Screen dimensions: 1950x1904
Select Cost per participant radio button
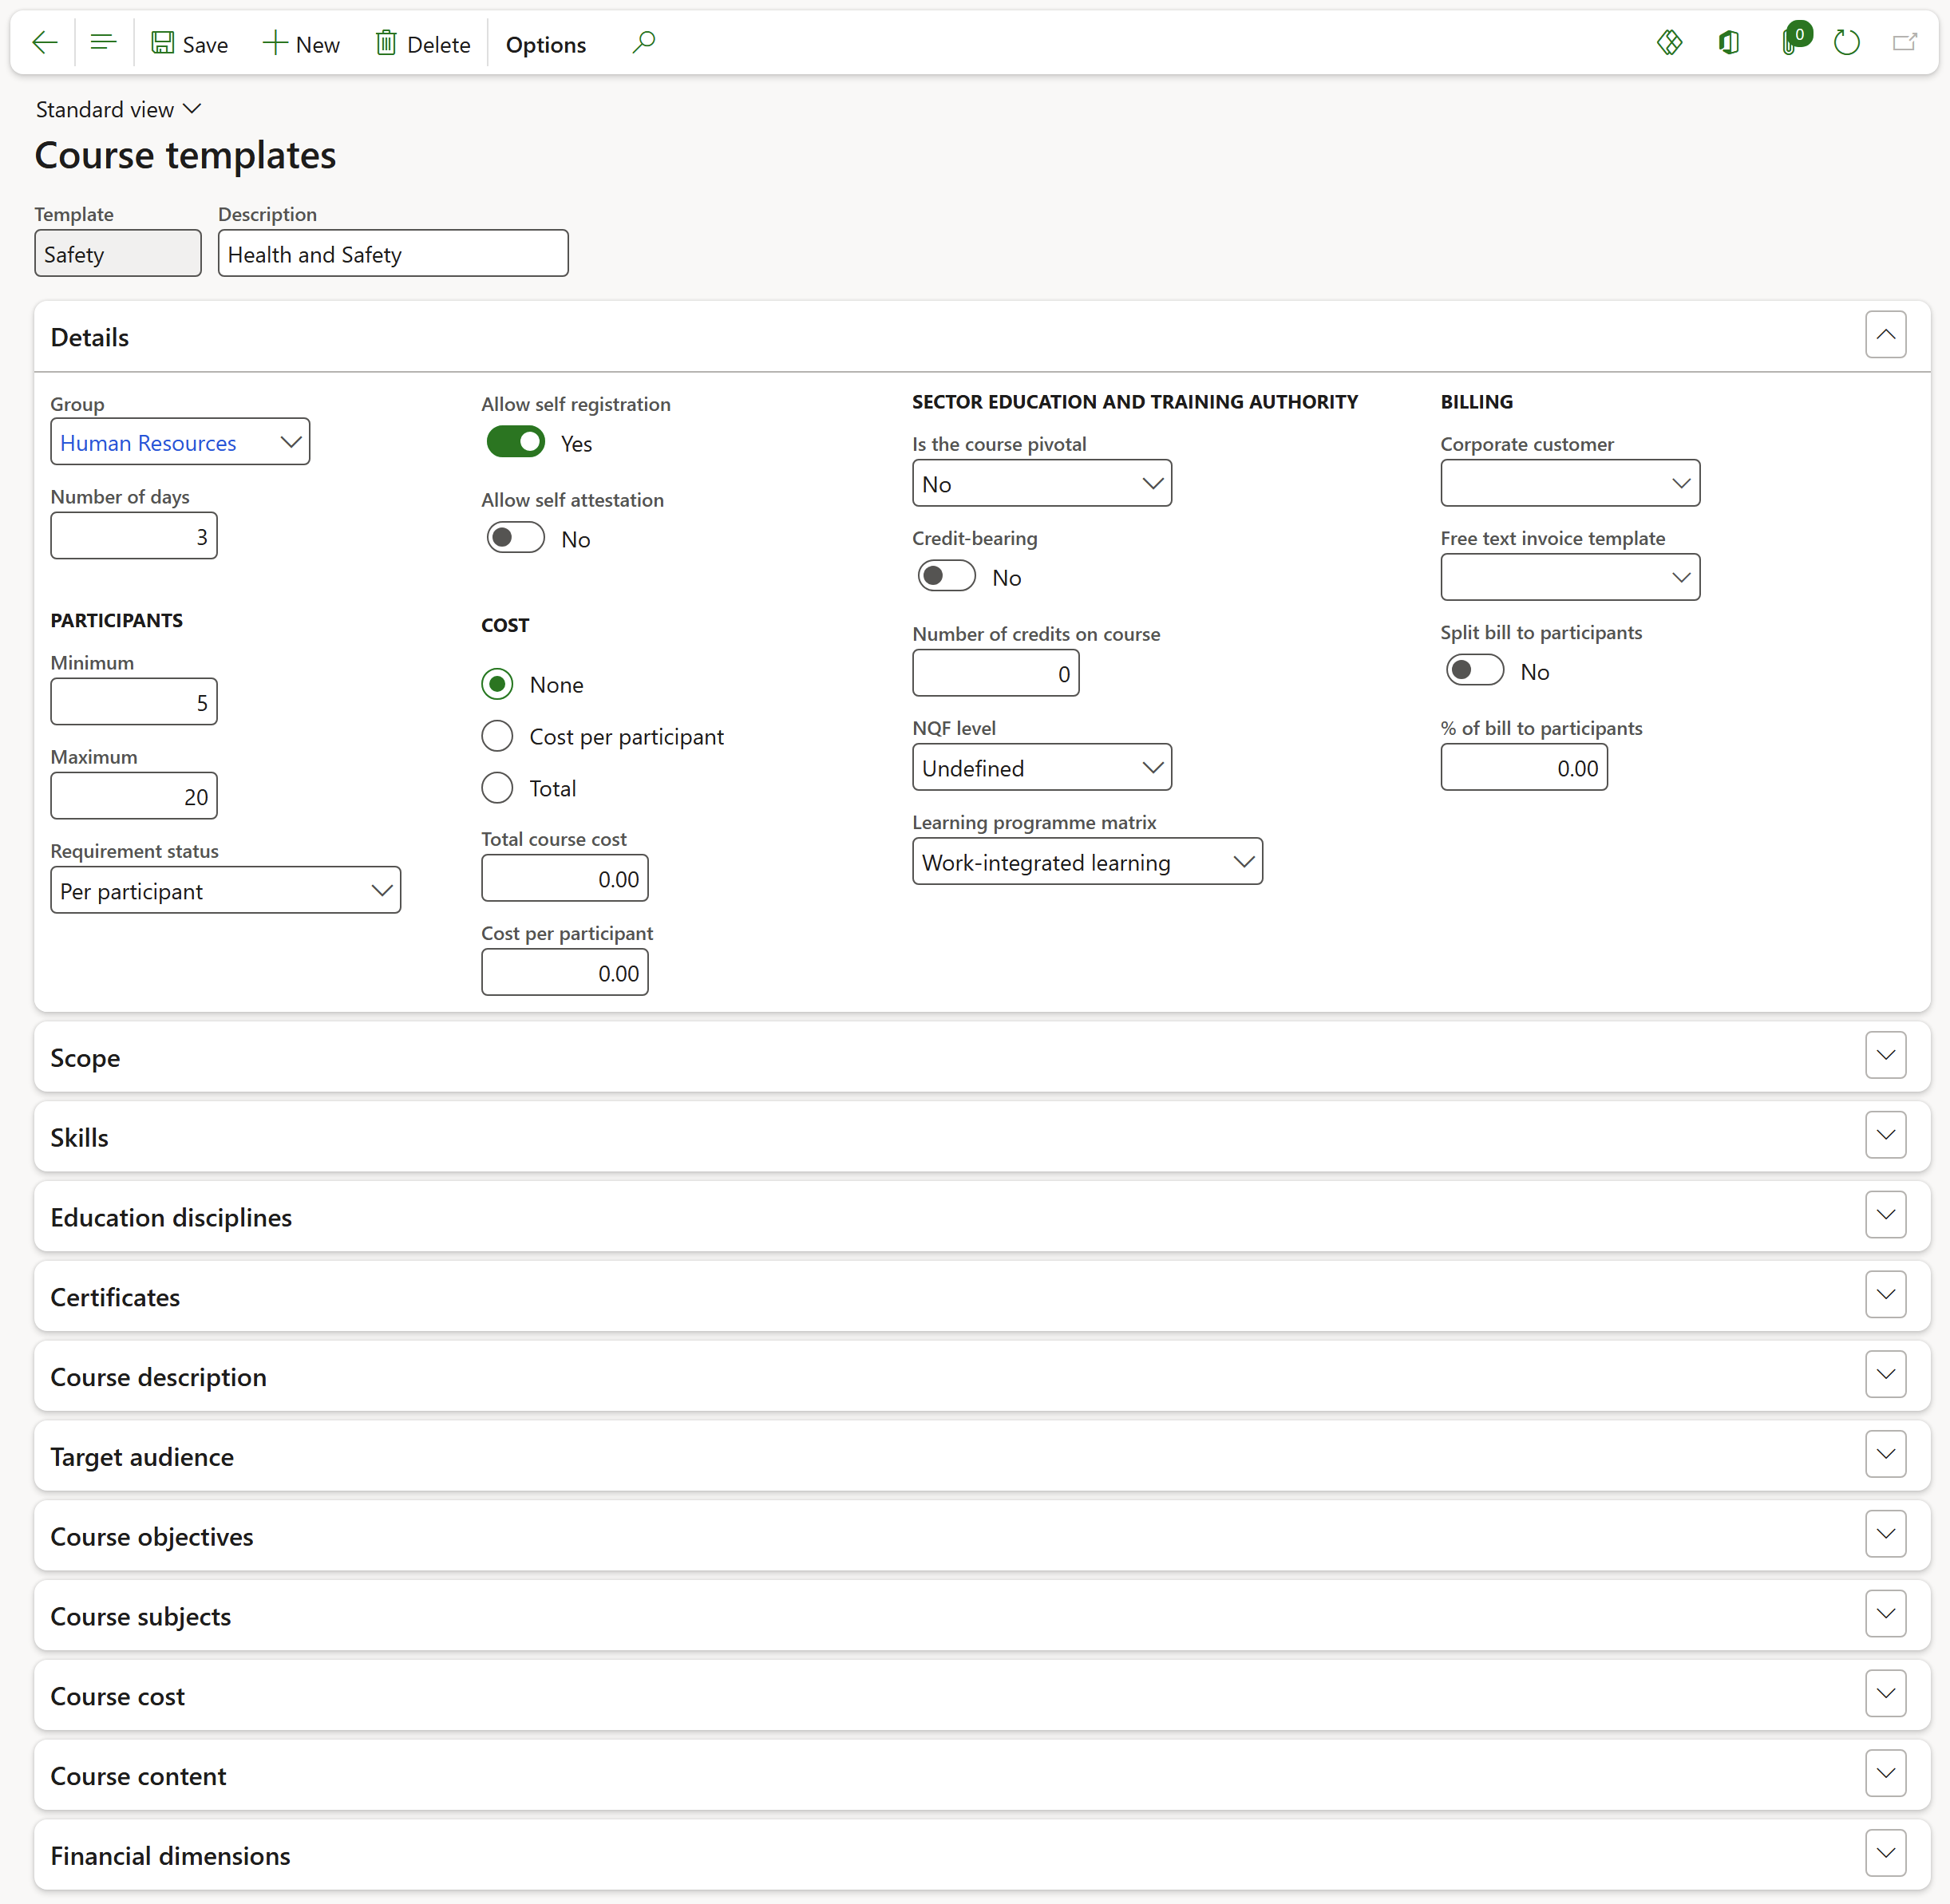[x=497, y=736]
